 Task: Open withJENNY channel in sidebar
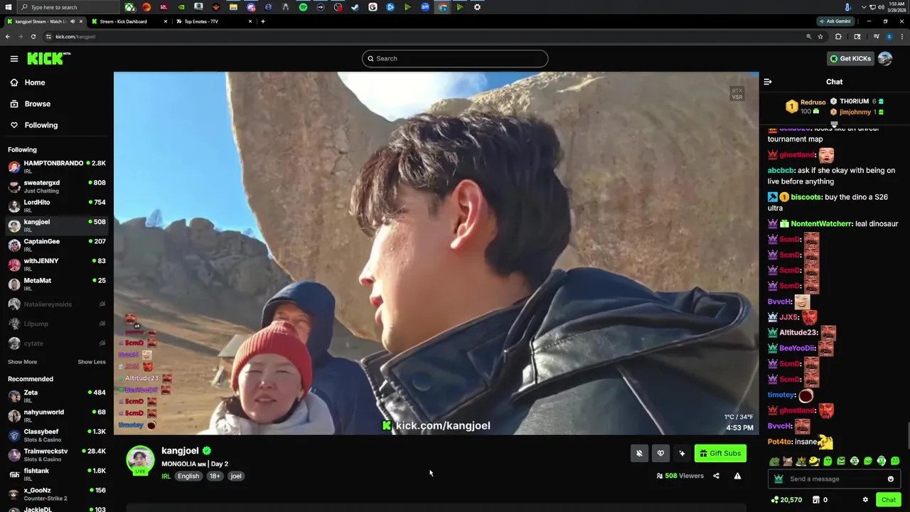click(x=57, y=264)
